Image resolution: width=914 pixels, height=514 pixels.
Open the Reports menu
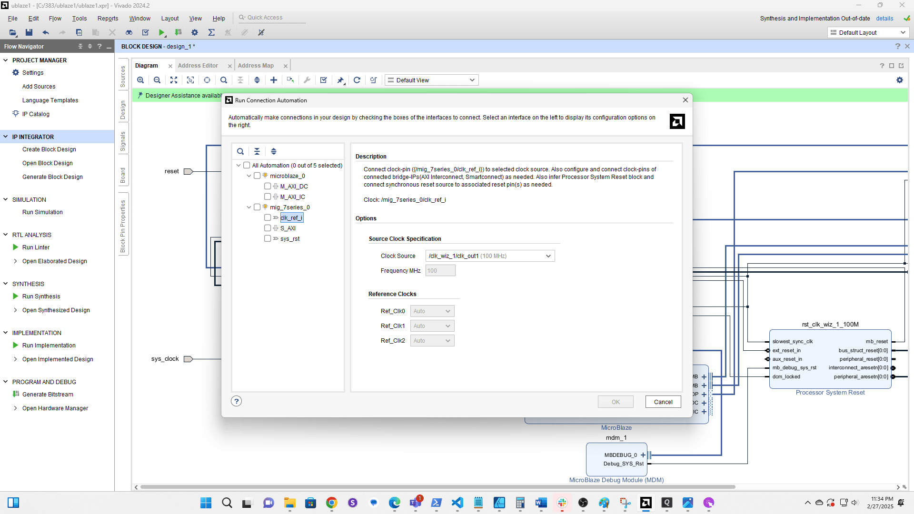108,19
